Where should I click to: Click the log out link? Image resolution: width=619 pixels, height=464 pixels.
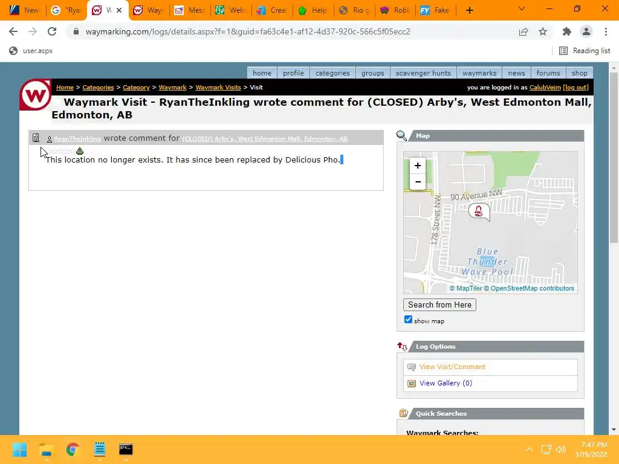(575, 87)
